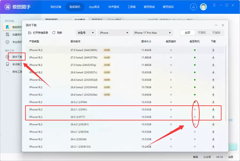The width and height of the screenshot is (240, 161).
Task: Click the 能否越狱 column header
Action: [x=171, y=42]
